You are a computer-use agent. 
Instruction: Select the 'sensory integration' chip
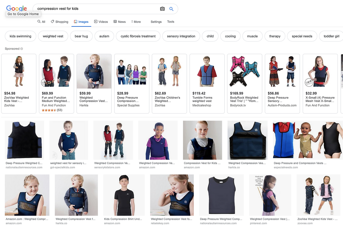tap(181, 36)
